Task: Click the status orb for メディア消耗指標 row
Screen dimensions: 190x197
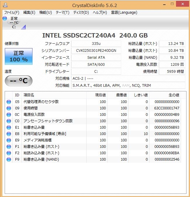Action: tap(8, 140)
